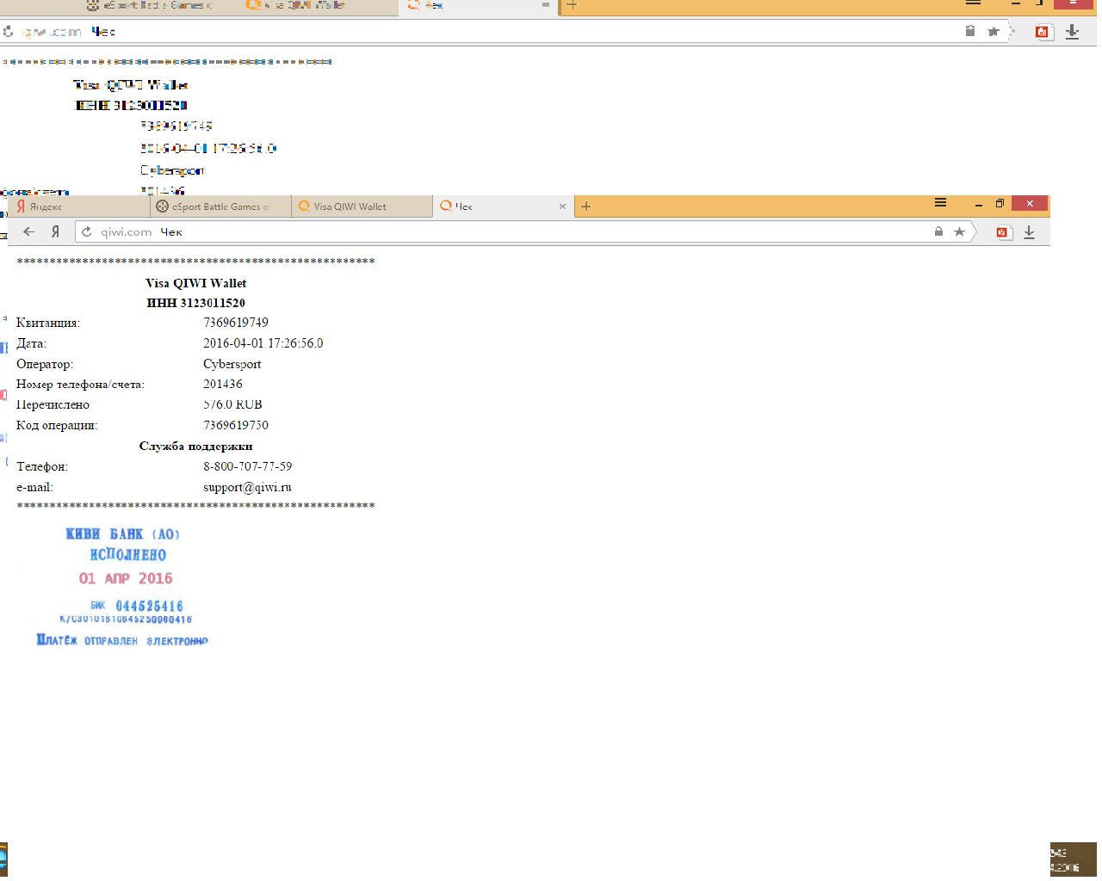This screenshot has width=1102, height=881.
Task: Click the Код операции: label
Action: click(57, 425)
